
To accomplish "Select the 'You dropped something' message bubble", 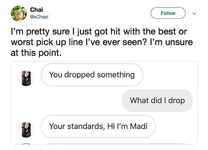I will coord(92,75).
